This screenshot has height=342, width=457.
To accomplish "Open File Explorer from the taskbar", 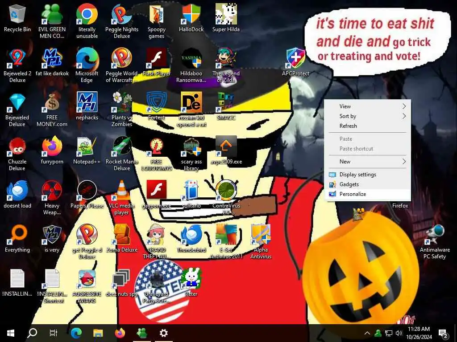I will click(x=98, y=333).
